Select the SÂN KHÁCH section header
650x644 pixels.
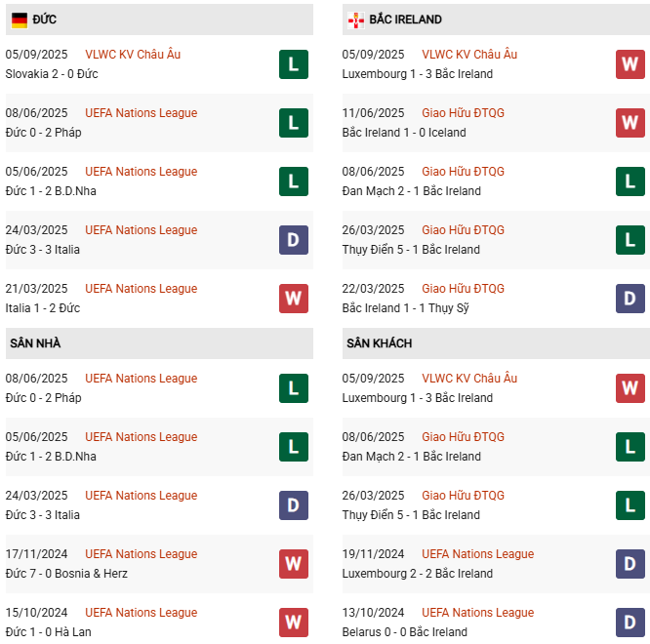(x=377, y=343)
